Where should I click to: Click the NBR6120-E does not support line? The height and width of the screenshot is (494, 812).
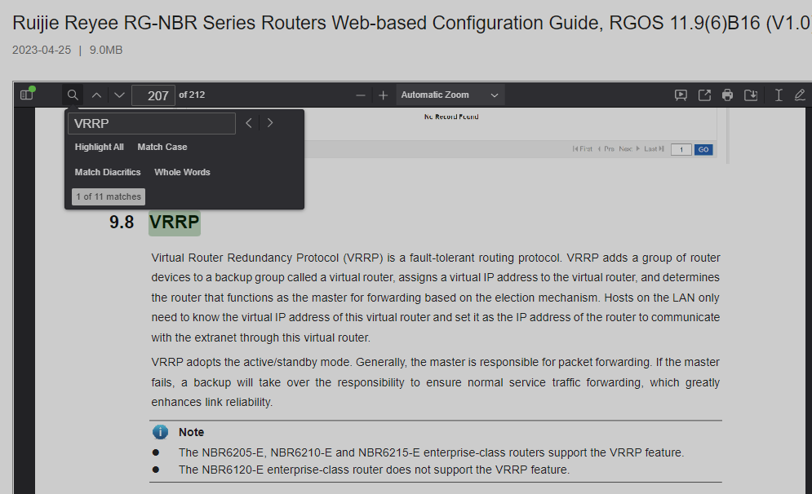click(374, 470)
